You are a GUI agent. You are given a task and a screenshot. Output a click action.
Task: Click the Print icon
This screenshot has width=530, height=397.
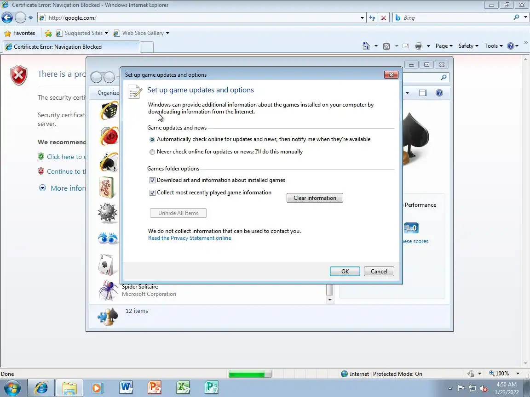click(x=419, y=46)
